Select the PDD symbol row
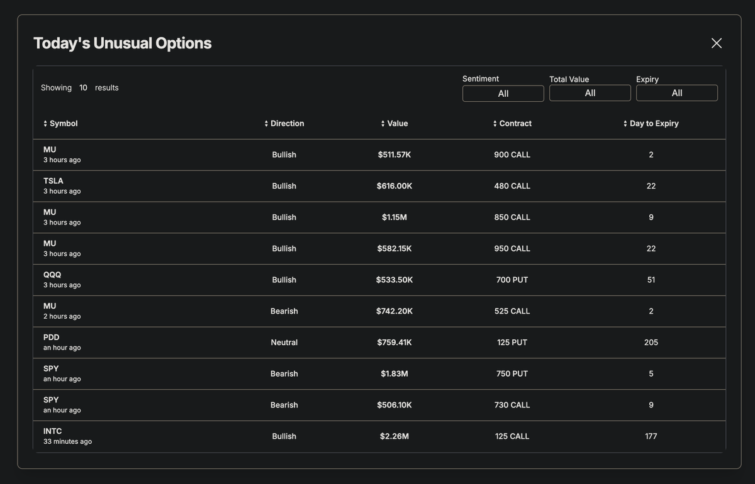Screen dimensions: 755x484 [x=379, y=343]
